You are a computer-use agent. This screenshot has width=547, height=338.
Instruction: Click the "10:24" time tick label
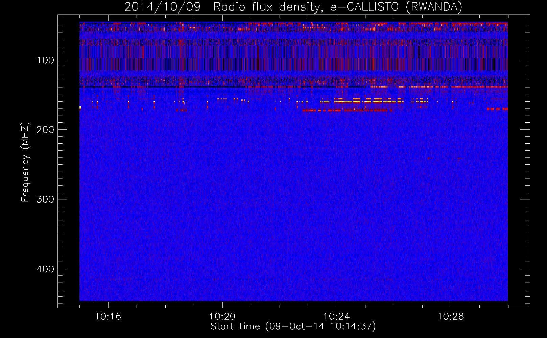[336, 317]
